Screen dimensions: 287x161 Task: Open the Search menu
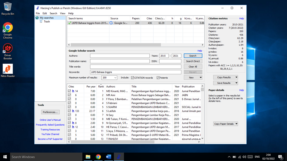[53, 13]
